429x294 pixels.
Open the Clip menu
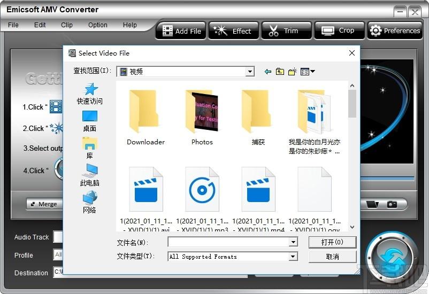tap(67, 25)
